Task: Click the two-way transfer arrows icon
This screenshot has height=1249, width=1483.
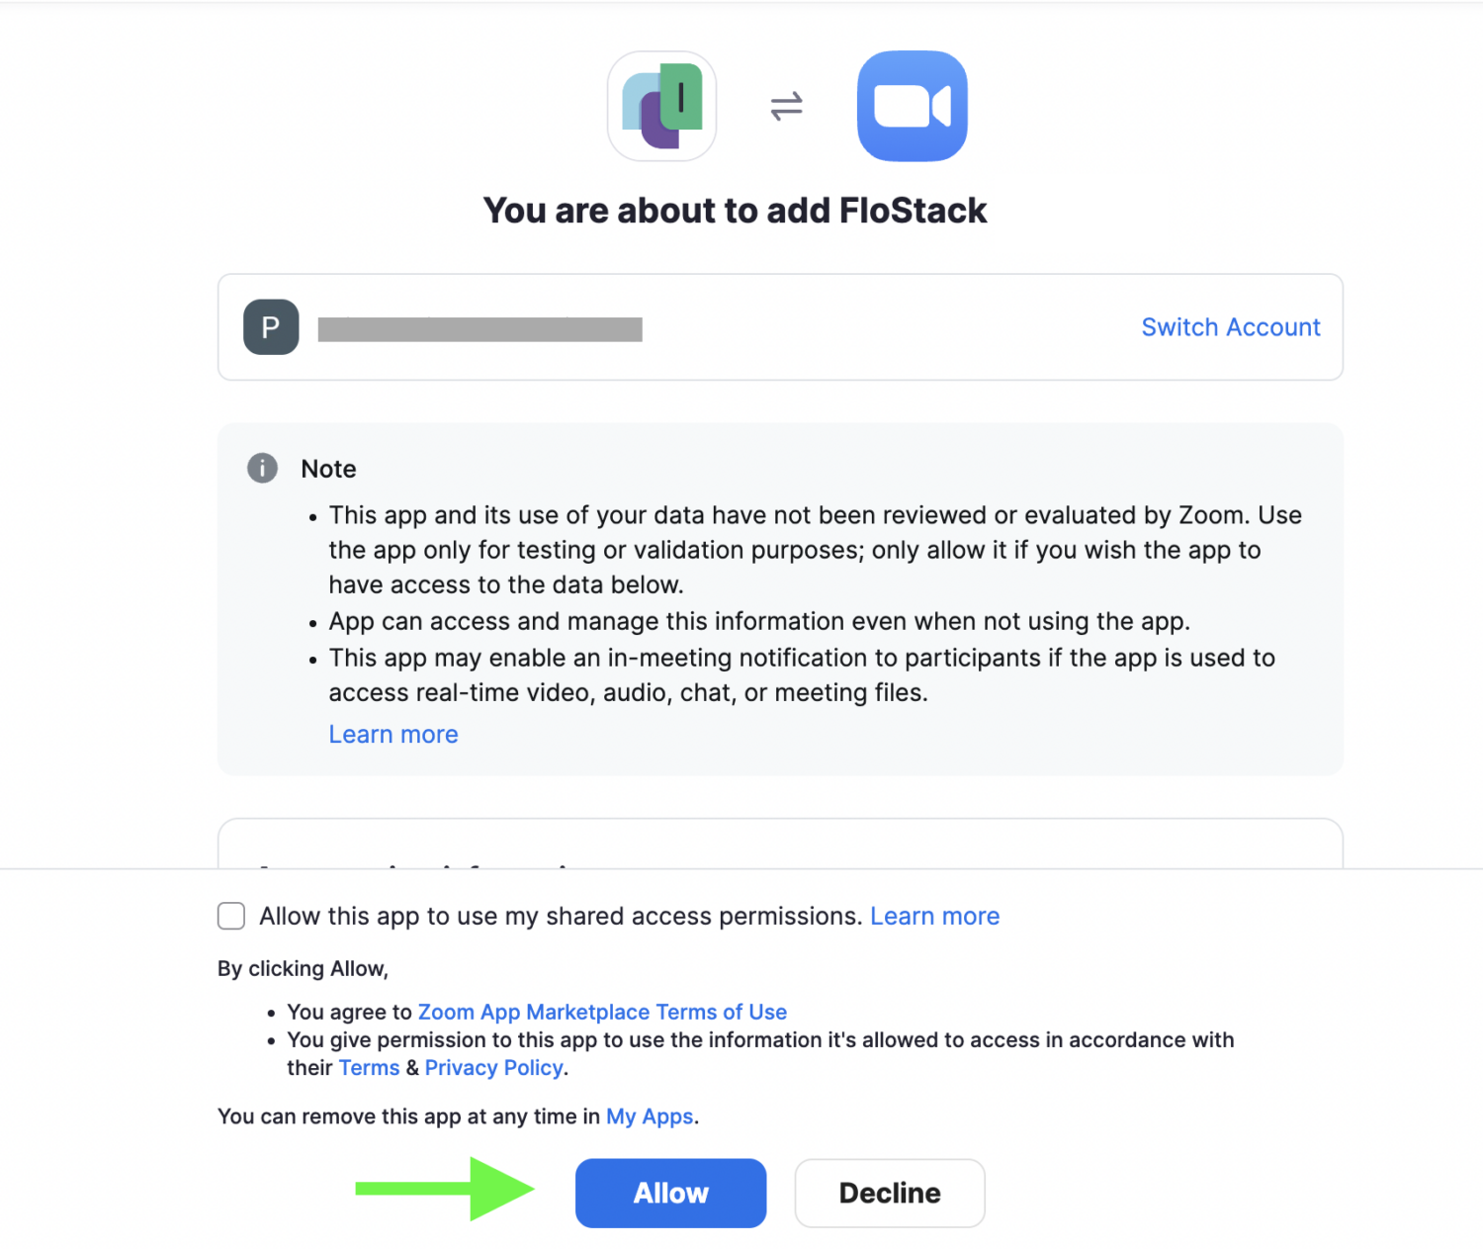Action: 786,106
